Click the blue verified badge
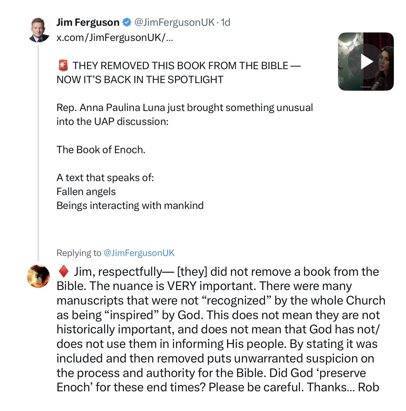The height and width of the screenshot is (411, 406). (x=127, y=22)
